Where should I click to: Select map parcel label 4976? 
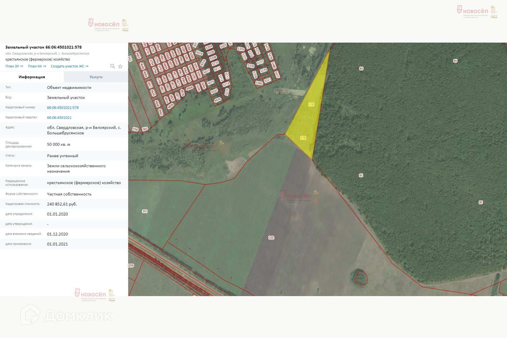click(218, 100)
